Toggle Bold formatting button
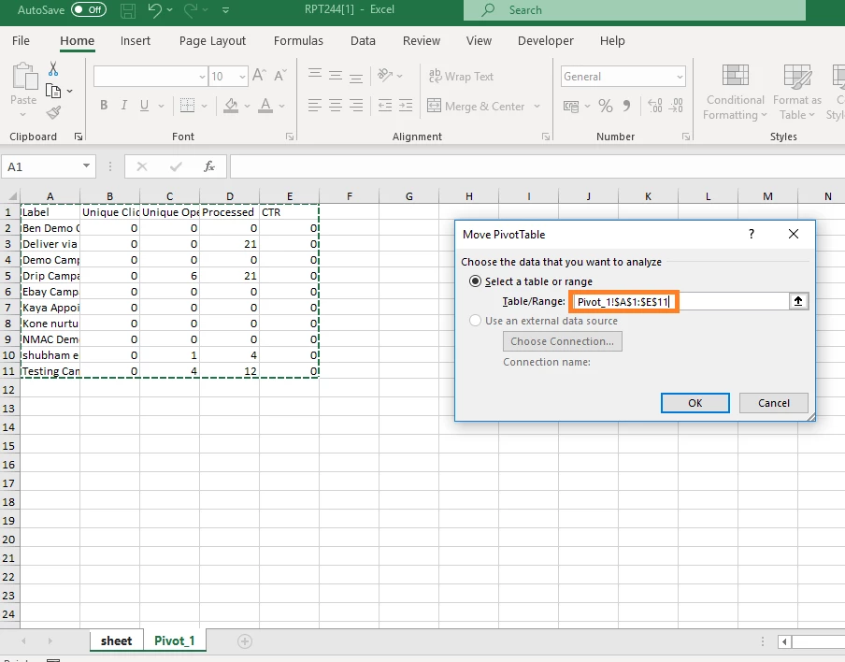Image resolution: width=845 pixels, height=662 pixels. point(104,105)
